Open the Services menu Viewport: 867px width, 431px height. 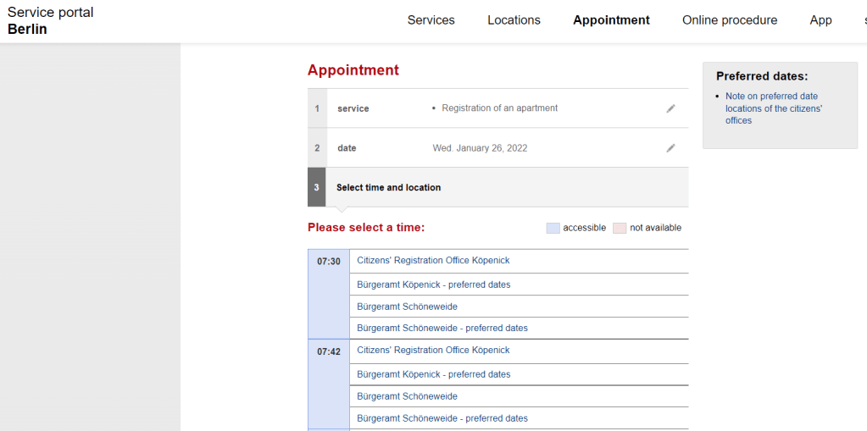coord(431,20)
